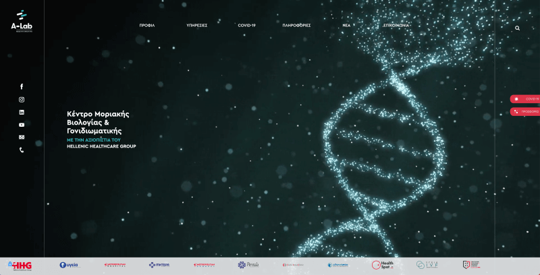This screenshot has height=275, width=540.
Task: Open the Μητέρα logo link
Action: tap(159, 265)
